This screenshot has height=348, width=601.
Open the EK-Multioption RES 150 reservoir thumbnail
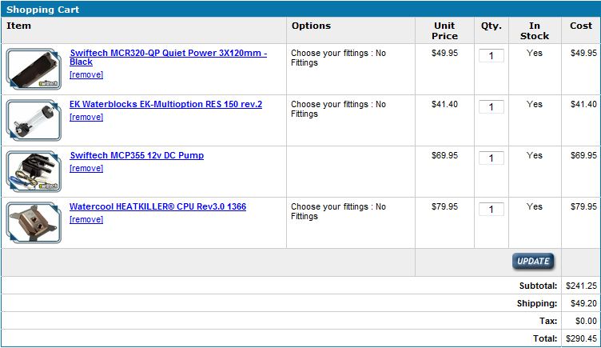click(34, 120)
